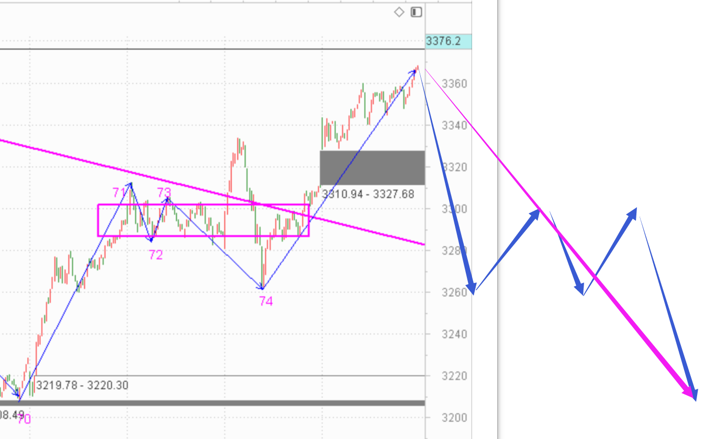The image size is (705, 439).
Task: Click the dark gray support band at bottom
Action: 212,403
